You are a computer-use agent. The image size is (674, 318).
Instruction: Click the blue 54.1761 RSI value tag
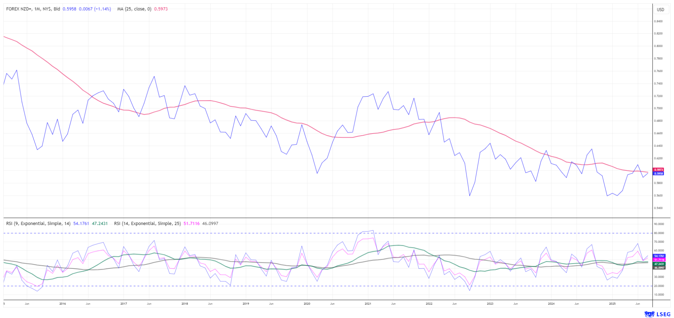pos(659,256)
